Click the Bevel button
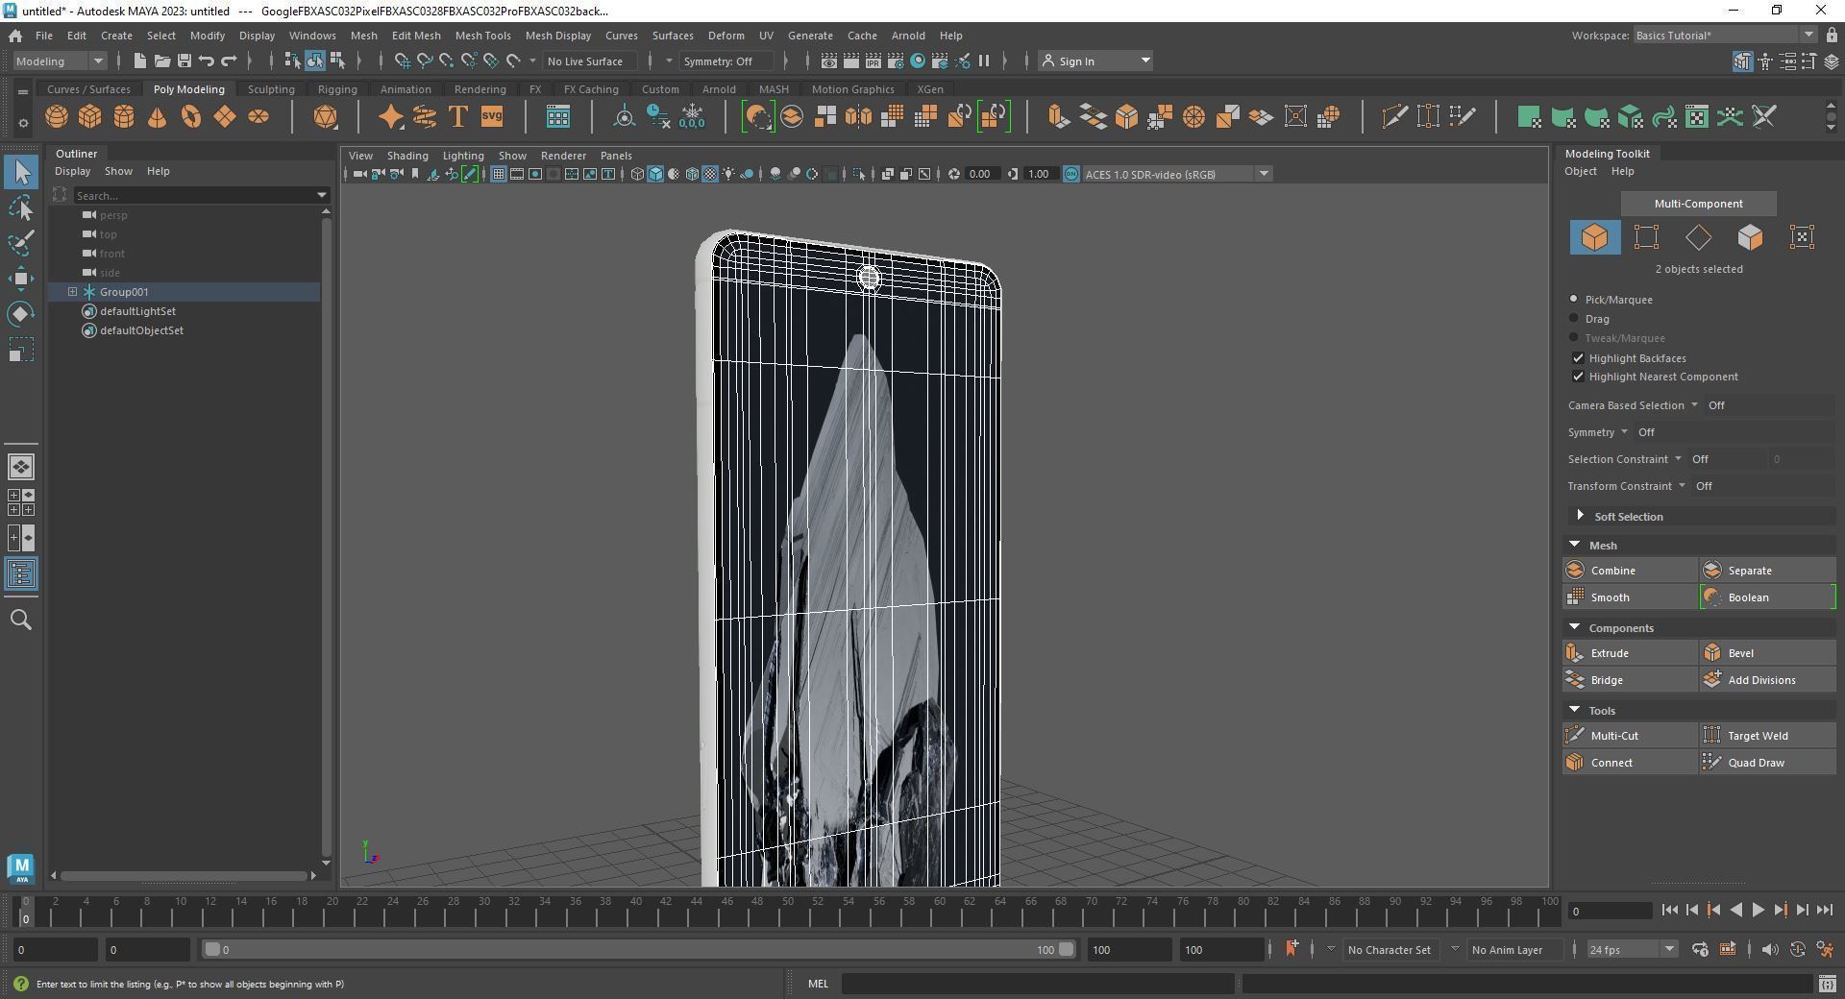Screen dimensions: 1845x999 tap(1767, 653)
